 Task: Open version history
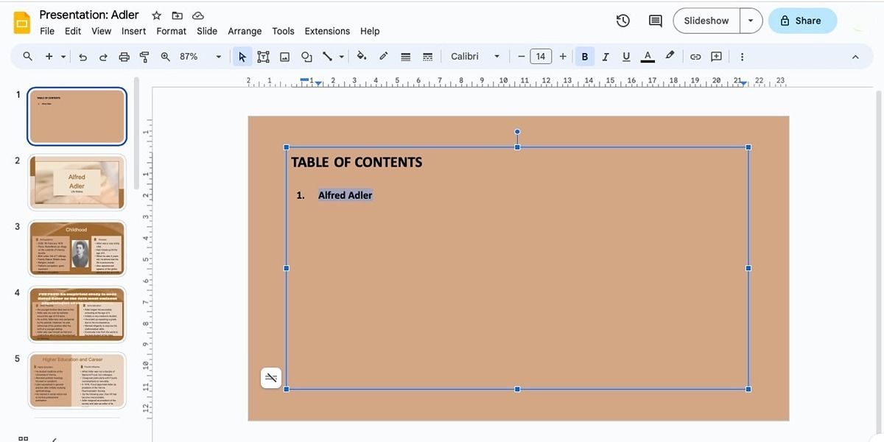click(x=622, y=21)
